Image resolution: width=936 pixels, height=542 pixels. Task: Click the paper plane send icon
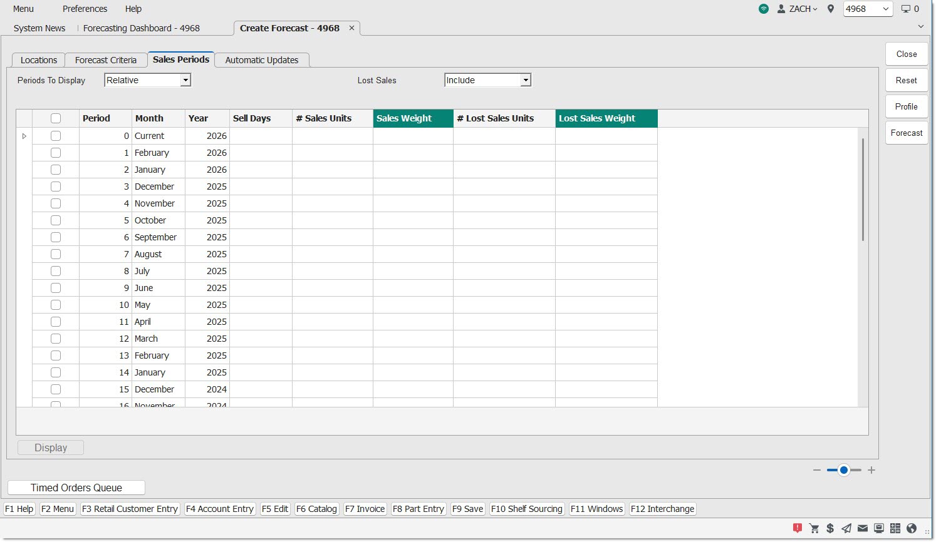pos(846,528)
